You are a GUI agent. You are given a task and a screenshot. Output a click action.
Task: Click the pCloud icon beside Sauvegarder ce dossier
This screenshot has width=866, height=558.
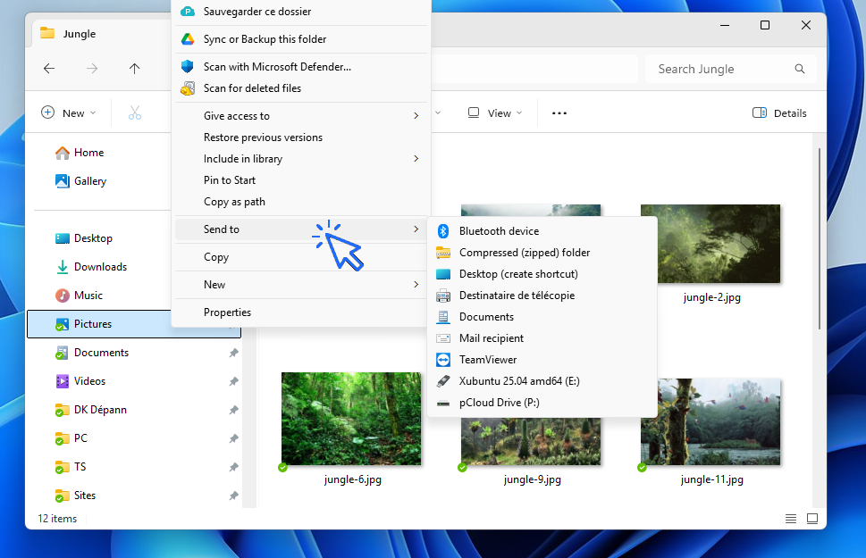(188, 11)
